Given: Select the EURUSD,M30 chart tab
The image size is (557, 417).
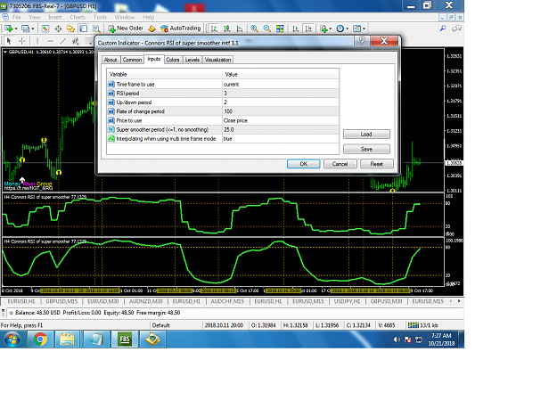Looking at the screenshot, I should tap(103, 301).
